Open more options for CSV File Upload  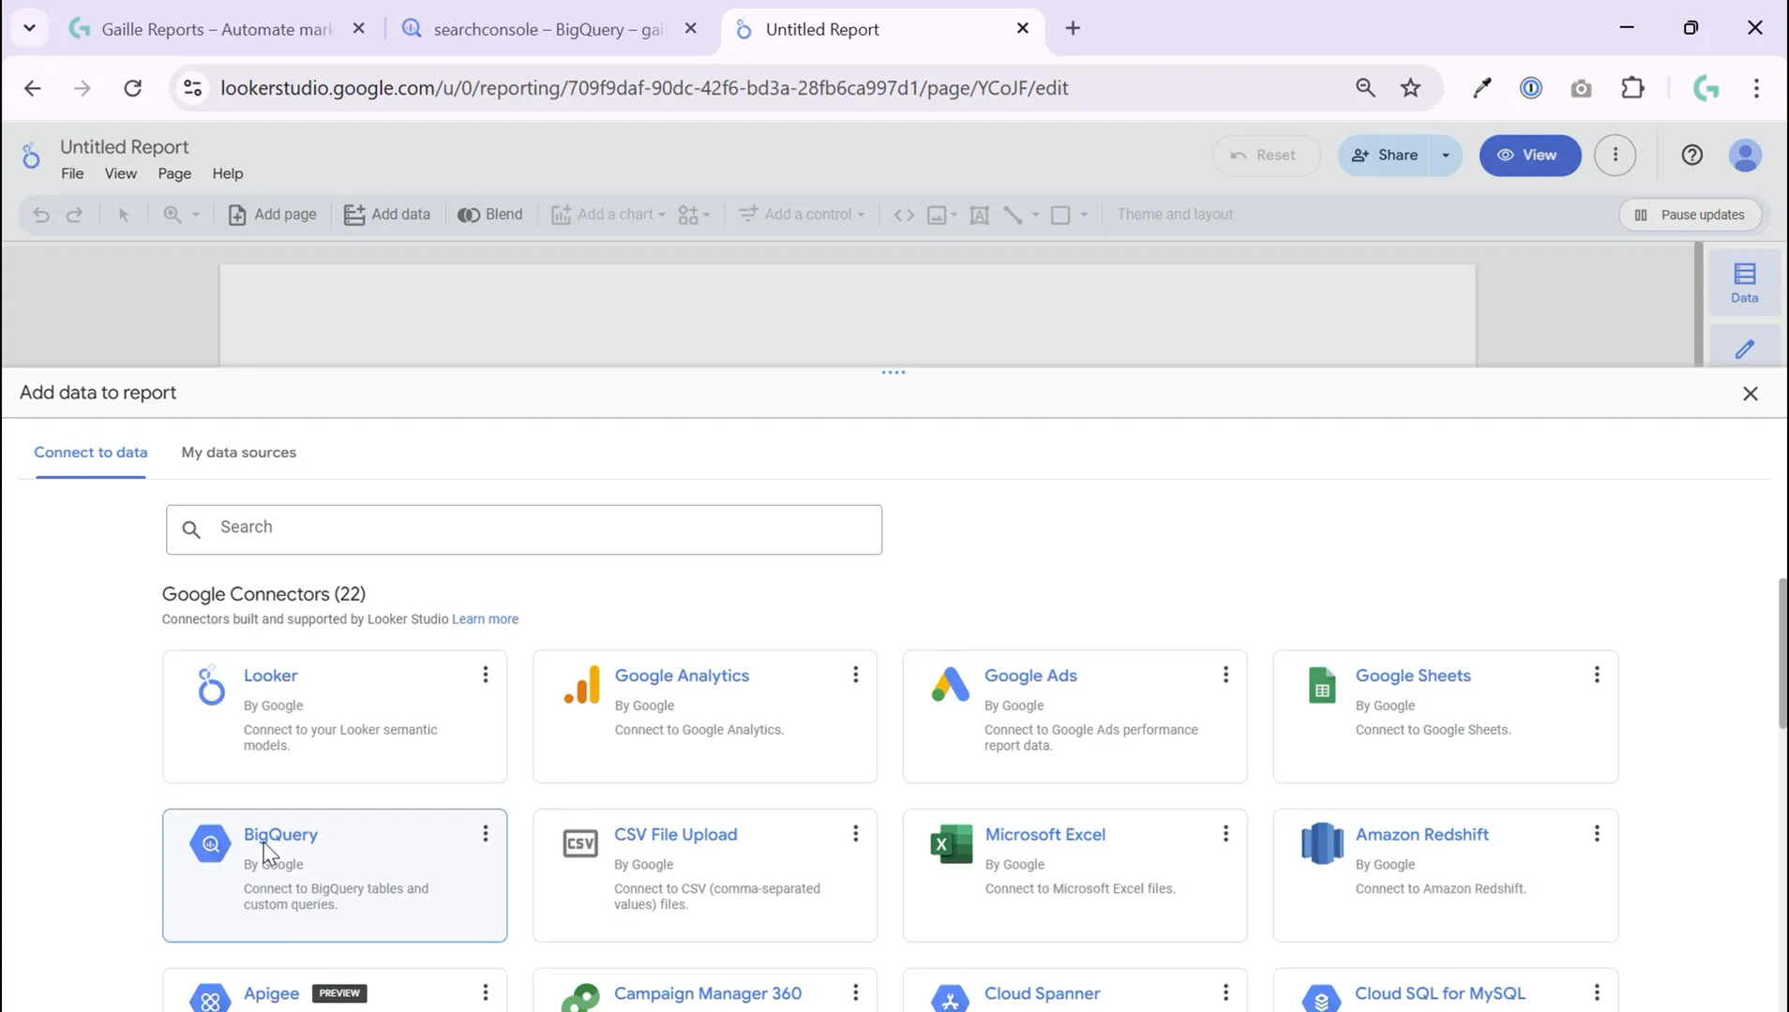coord(855,834)
